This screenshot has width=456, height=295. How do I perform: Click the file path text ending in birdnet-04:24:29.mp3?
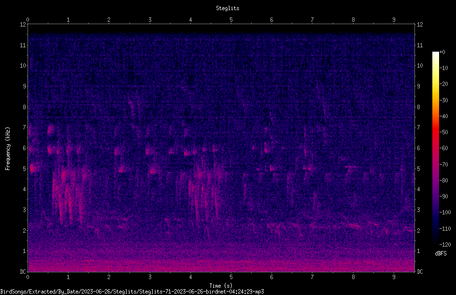(x=132, y=292)
